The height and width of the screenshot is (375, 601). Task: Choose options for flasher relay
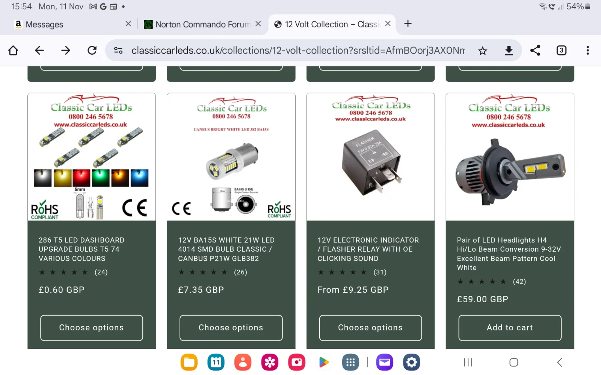pos(370,328)
